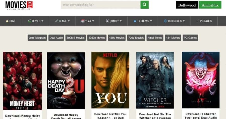Select the 480p Movies tag
This screenshot has width=226, height=119.
point(117,38)
